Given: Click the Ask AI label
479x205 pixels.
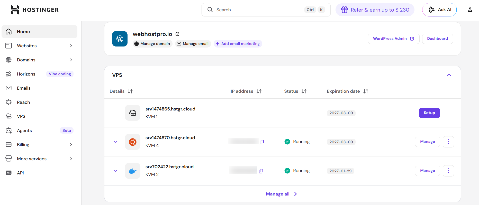Looking at the screenshot, I should [x=445, y=10].
